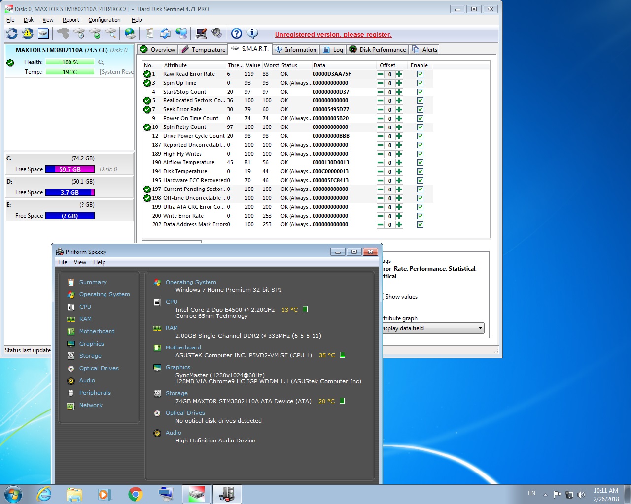This screenshot has width=631, height=504.
Task: Click the Unregistered version register link
Action: (333, 35)
